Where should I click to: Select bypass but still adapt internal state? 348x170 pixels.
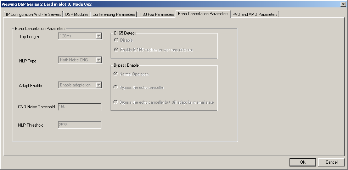pyautogui.click(x=116, y=102)
